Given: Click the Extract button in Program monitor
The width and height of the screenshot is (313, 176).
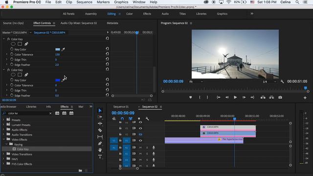Looking at the screenshot, I should click(271, 97).
